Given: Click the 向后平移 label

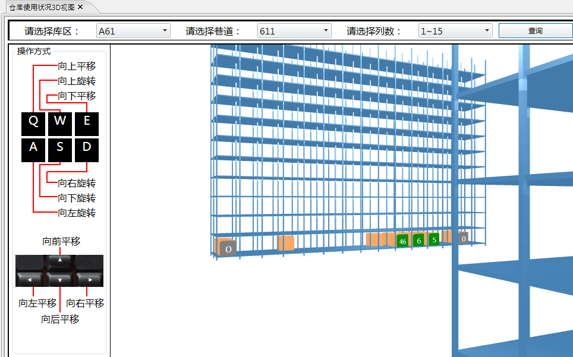Looking at the screenshot, I should [x=60, y=319].
